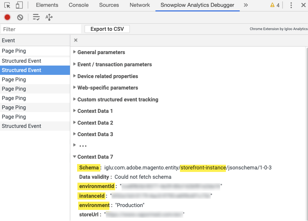Click the A-arrow text formatting icon
The image size is (308, 221).
click(49, 17)
